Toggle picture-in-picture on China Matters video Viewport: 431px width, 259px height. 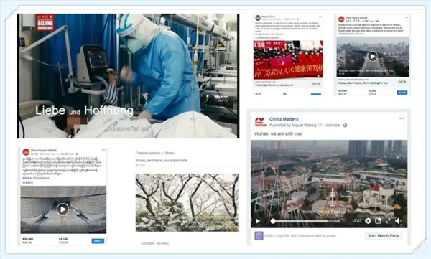(x=379, y=220)
